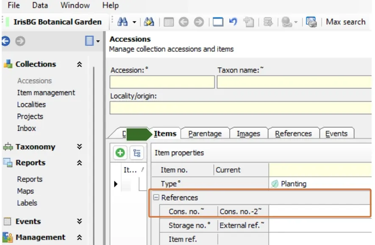Click the Events section calendar icon
This screenshot has width=375, height=245.
[x=7, y=221]
